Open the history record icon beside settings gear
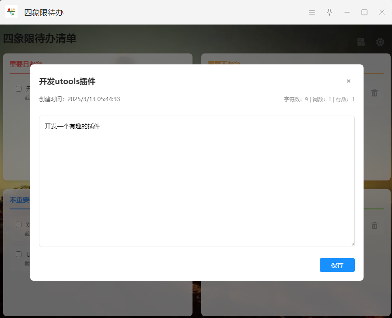This screenshot has width=392, height=318. click(x=361, y=42)
